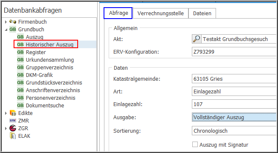Click the GB icon next to Gruppenverzeichnis
This screenshot has width=278, height=153.
pyautogui.click(x=20, y=67)
